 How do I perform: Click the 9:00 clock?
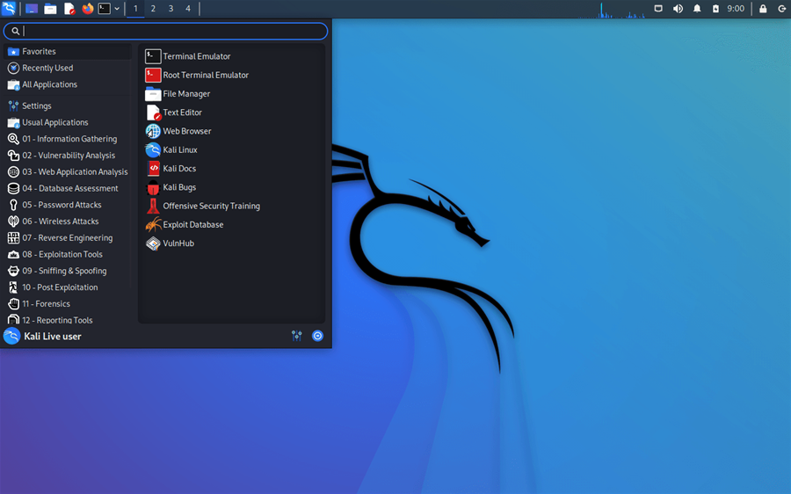(736, 9)
